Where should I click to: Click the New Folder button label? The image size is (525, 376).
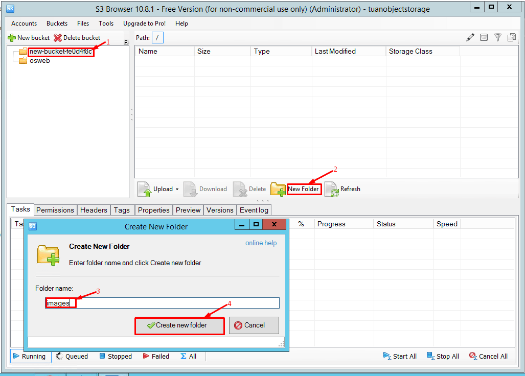click(303, 189)
